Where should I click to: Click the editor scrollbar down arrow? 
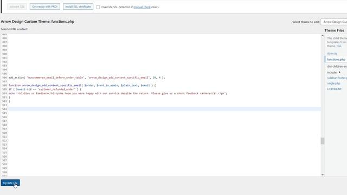323,174
